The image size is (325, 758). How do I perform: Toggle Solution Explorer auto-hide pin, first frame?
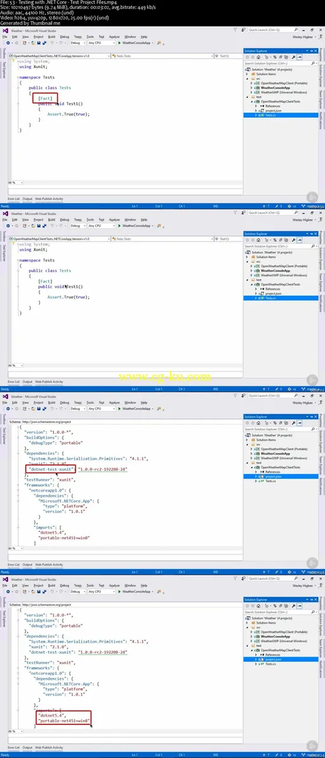(312, 51)
